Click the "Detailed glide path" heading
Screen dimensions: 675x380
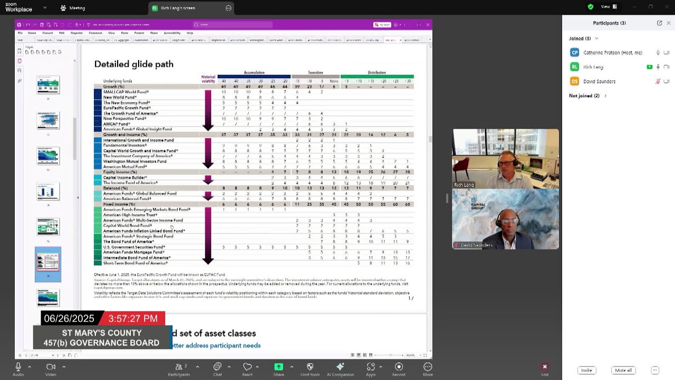click(134, 64)
